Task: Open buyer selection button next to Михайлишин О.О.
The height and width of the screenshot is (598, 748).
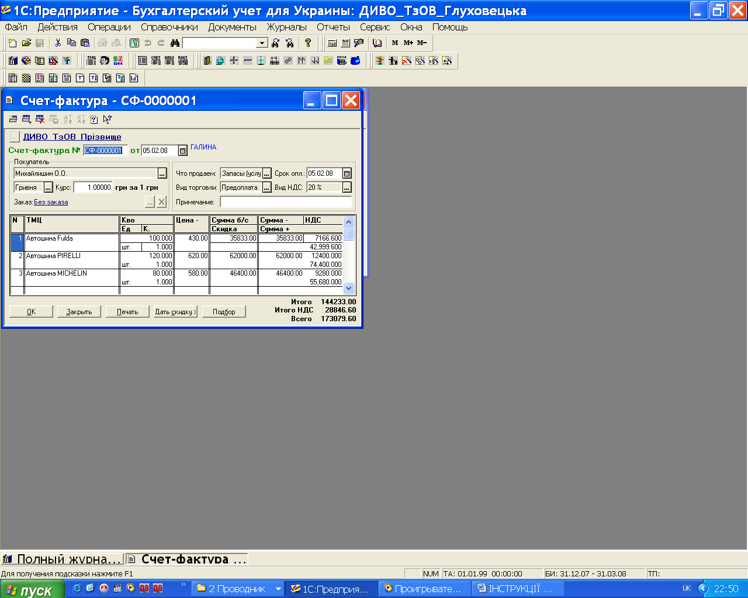Action: [162, 173]
